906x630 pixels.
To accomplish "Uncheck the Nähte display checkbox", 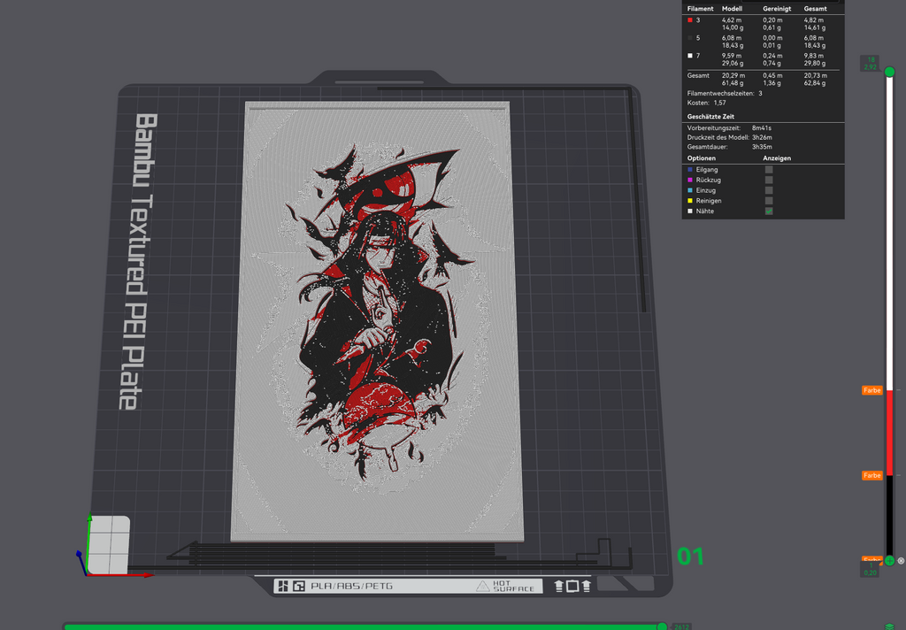I will pyautogui.click(x=769, y=211).
